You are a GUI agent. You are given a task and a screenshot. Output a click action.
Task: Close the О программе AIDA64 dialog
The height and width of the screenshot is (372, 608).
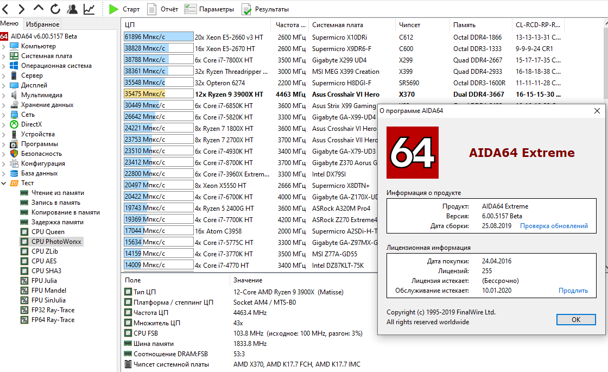[x=597, y=111]
